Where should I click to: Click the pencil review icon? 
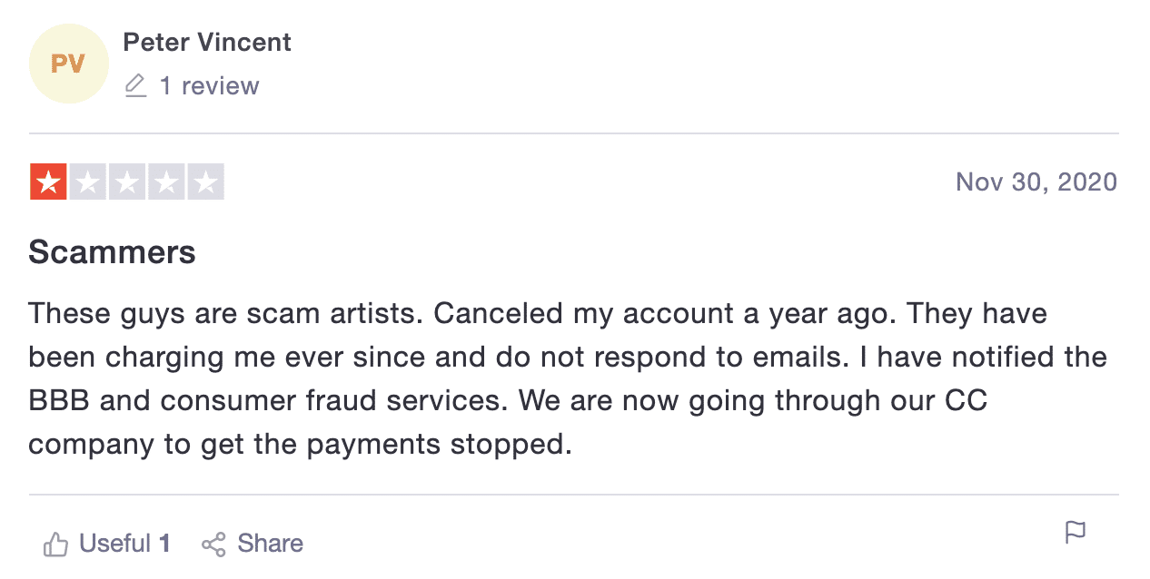[135, 86]
